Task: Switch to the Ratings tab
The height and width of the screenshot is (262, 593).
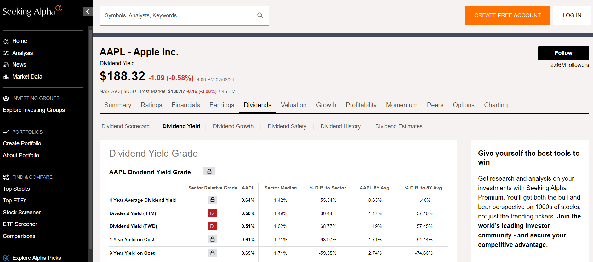Action: tap(151, 105)
